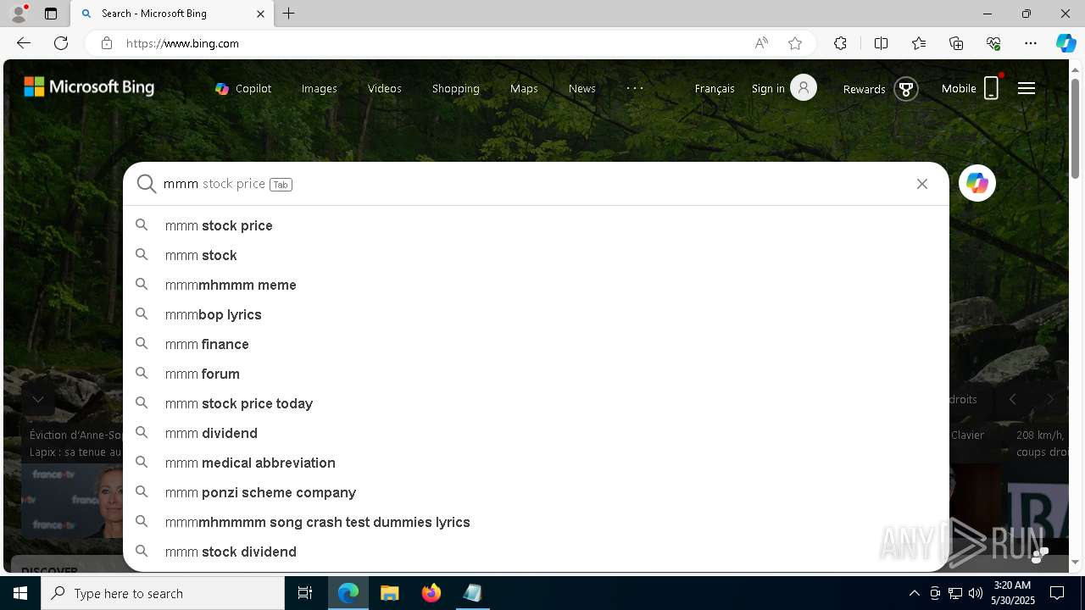View site information lock icon
Screen dimensions: 1085x610
[x=107, y=43]
